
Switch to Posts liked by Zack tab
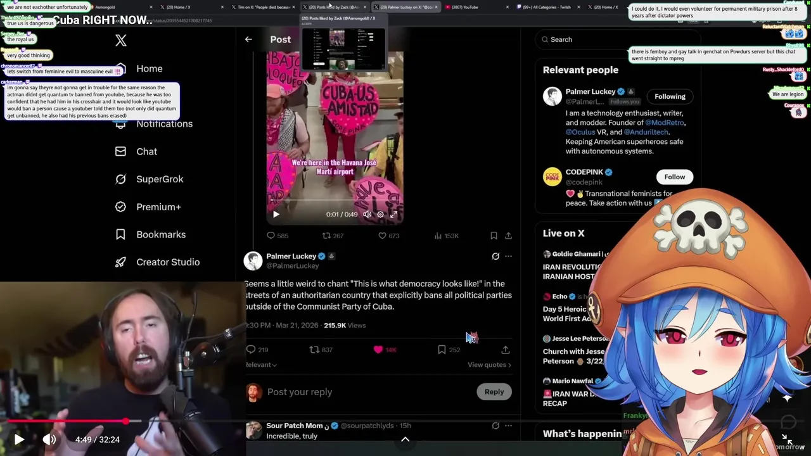[334, 7]
